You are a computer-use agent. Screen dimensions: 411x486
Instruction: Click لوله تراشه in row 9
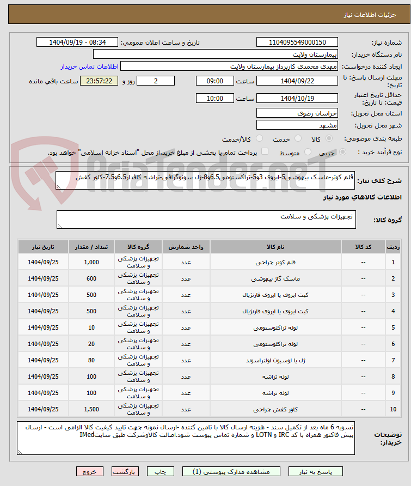pyautogui.click(x=275, y=393)
